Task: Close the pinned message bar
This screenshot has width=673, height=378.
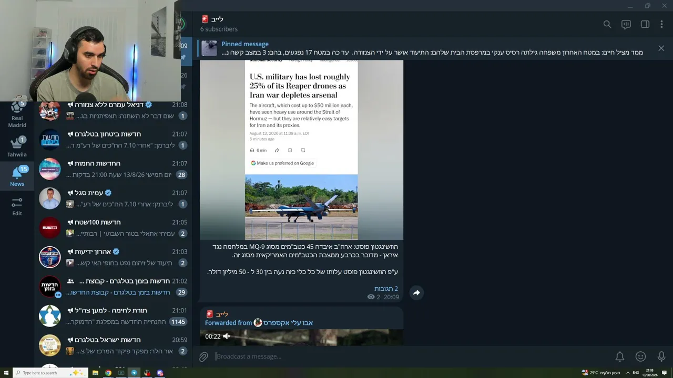Action: (661, 48)
